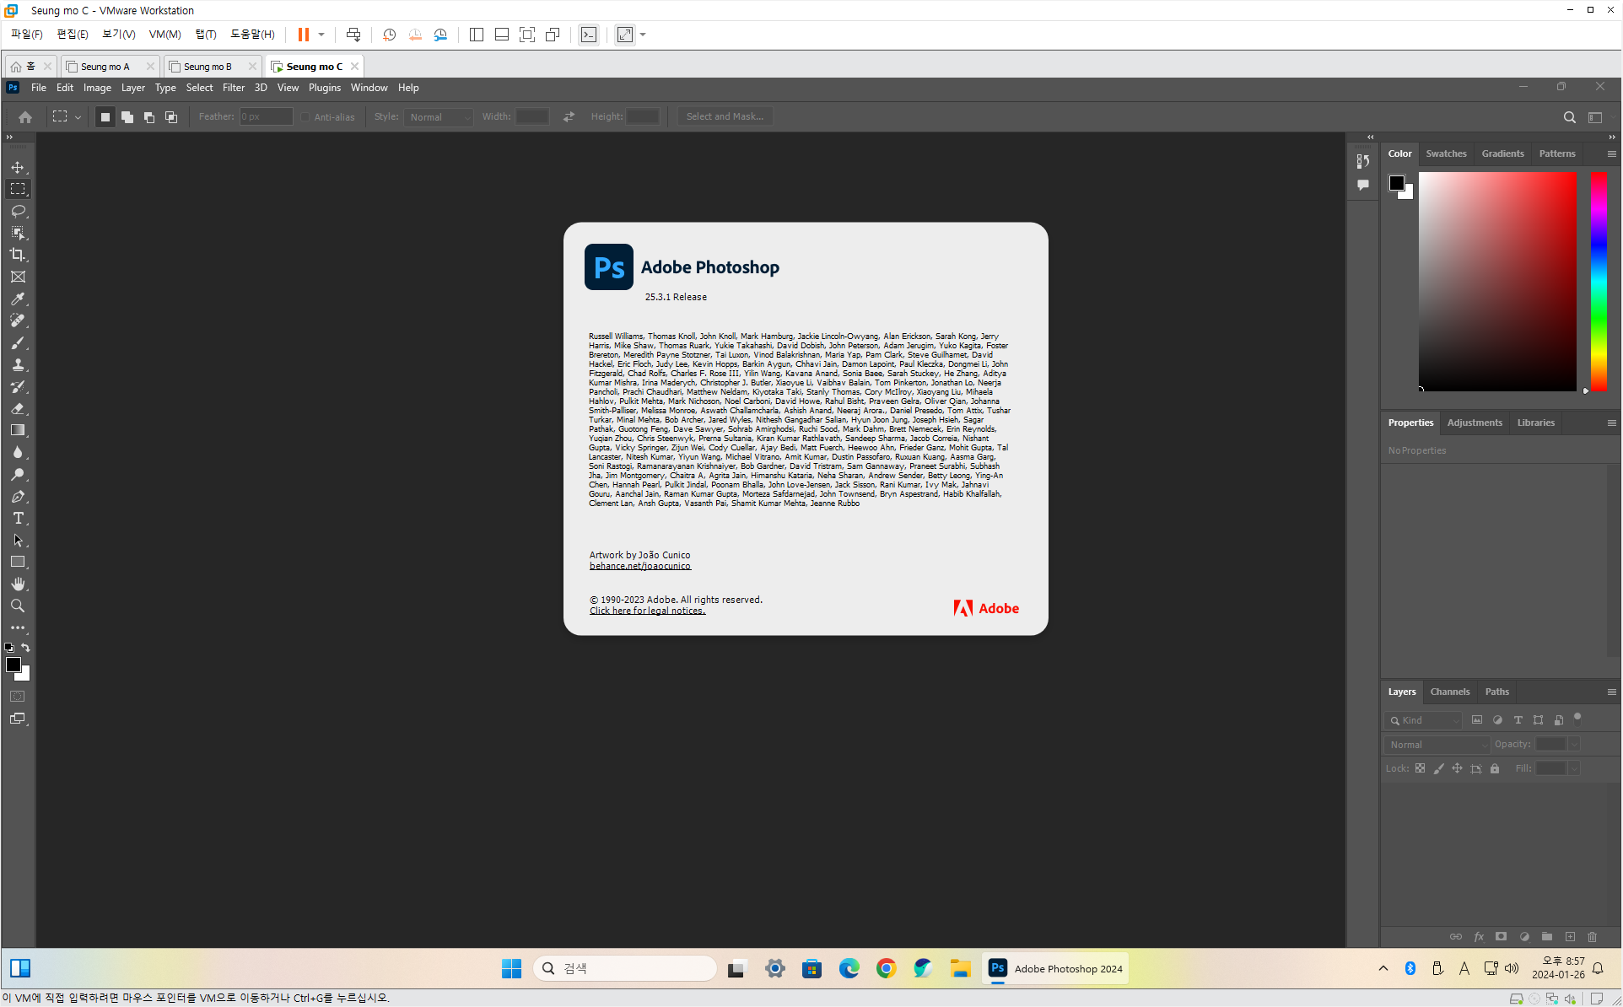Select the Hand tool
The width and height of the screenshot is (1623, 1007).
(18, 584)
